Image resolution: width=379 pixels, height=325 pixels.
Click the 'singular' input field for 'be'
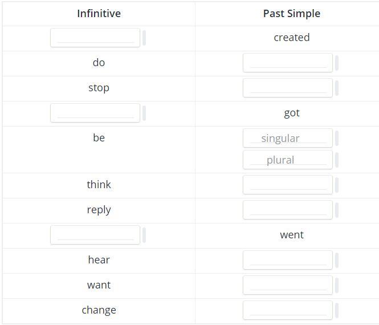point(288,138)
